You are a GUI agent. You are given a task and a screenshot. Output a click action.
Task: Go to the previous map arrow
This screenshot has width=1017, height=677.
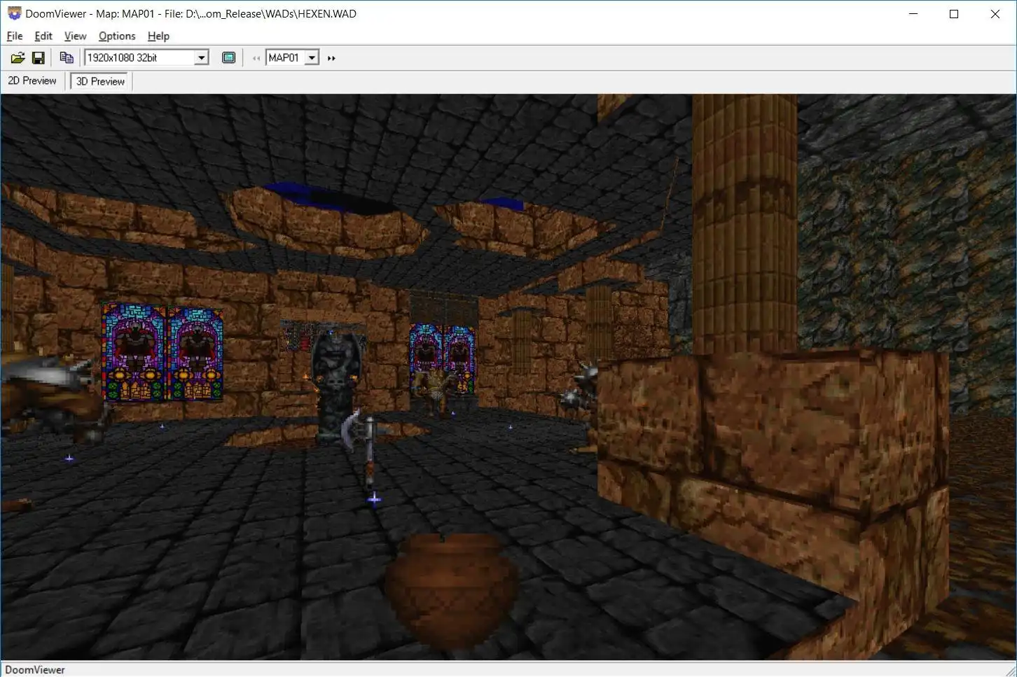(x=256, y=58)
